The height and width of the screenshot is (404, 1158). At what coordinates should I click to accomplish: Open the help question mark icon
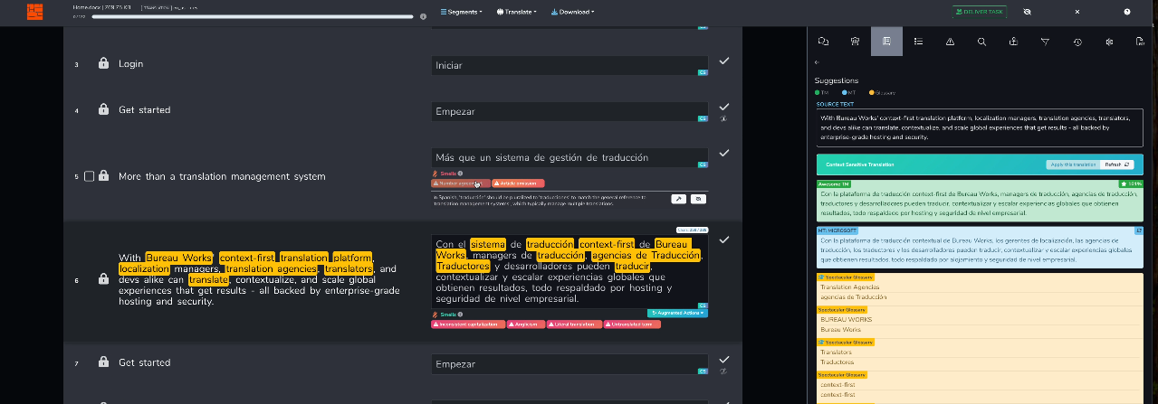click(1127, 12)
